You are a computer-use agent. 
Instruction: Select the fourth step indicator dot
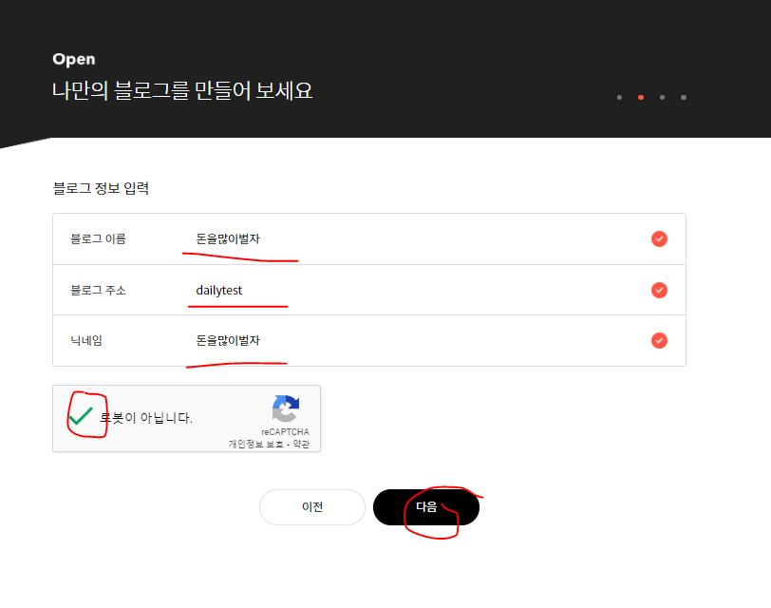[684, 98]
